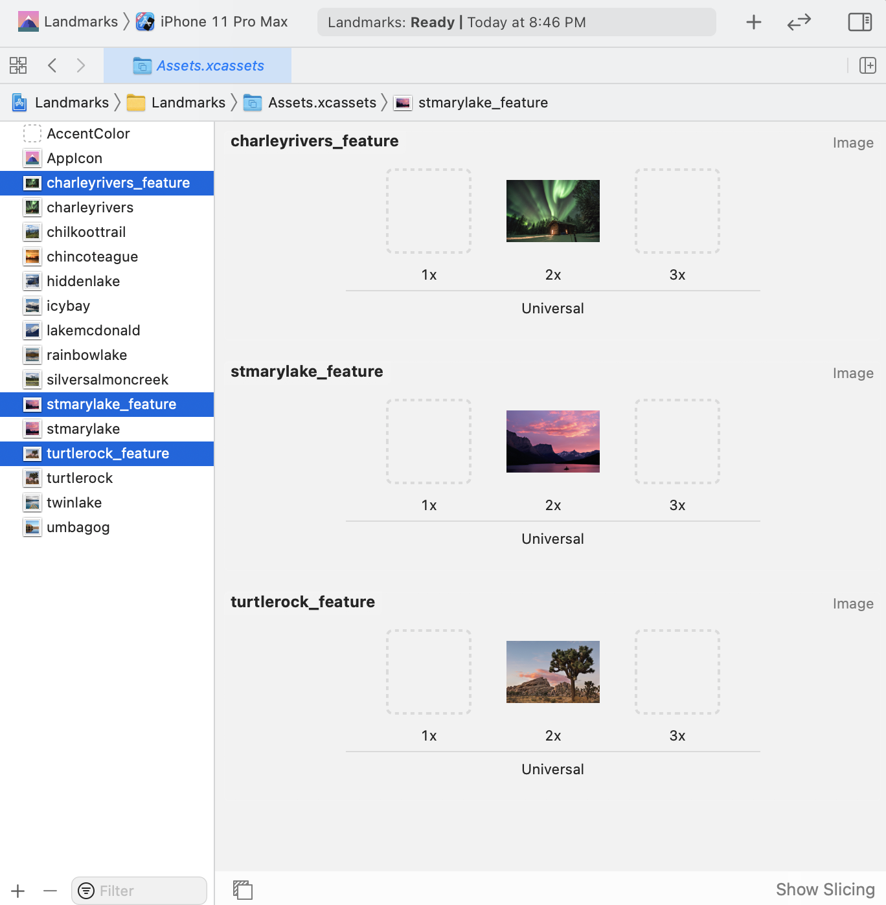Select the AppIcon asset in list

(x=74, y=158)
